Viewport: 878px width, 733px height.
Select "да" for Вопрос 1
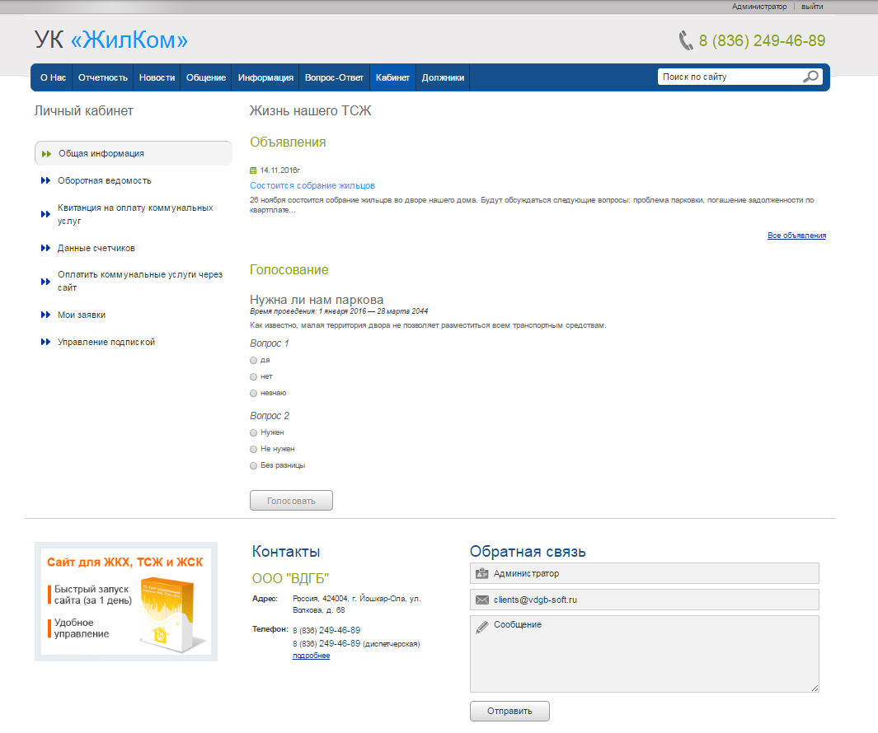(x=254, y=360)
